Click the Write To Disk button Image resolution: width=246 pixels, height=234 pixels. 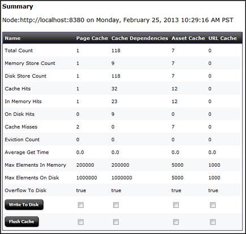coord(24,205)
